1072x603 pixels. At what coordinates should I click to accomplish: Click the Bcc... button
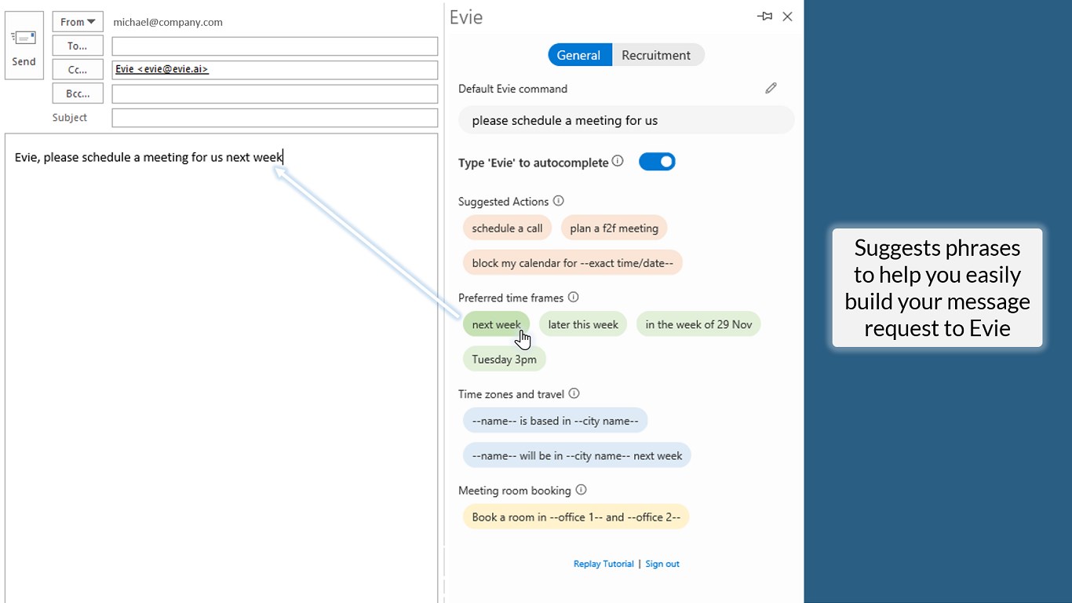pyautogui.click(x=78, y=93)
